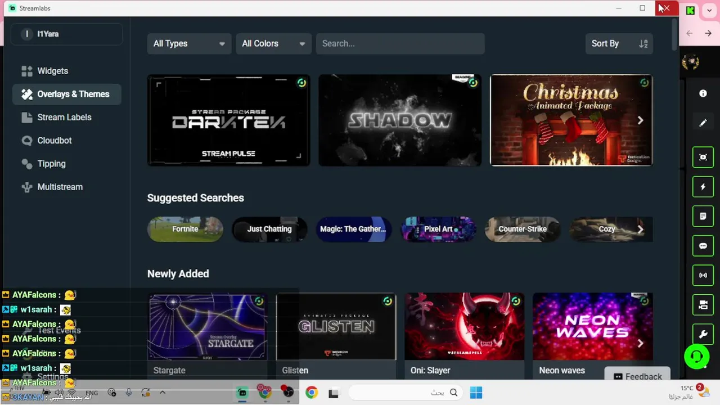Show more suggested searches arrow
This screenshot has width=720, height=405.
click(640, 229)
